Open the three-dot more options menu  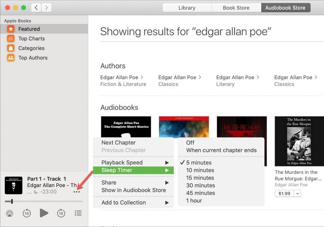pyautogui.click(x=77, y=192)
